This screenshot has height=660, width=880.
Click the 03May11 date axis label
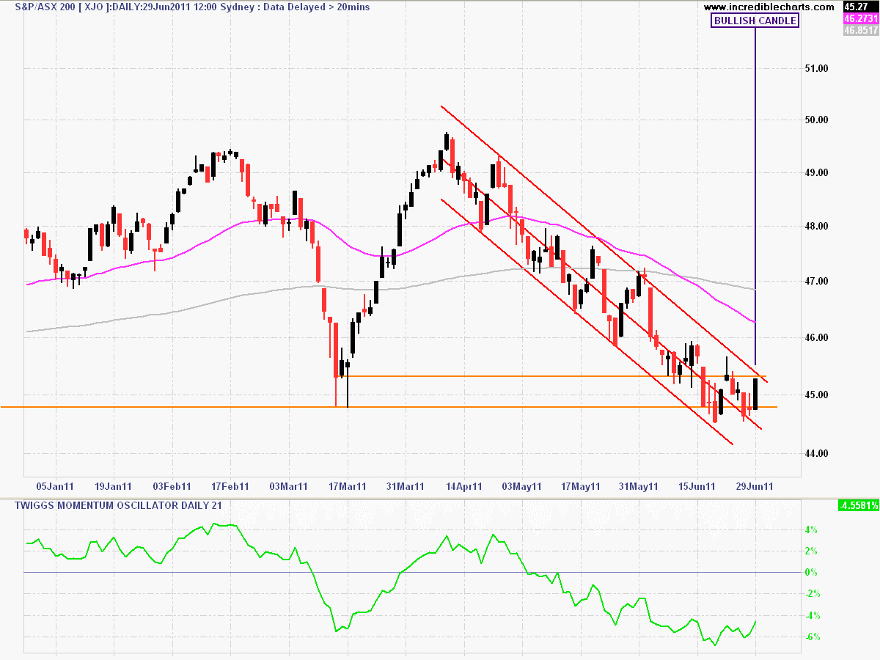pyautogui.click(x=522, y=485)
